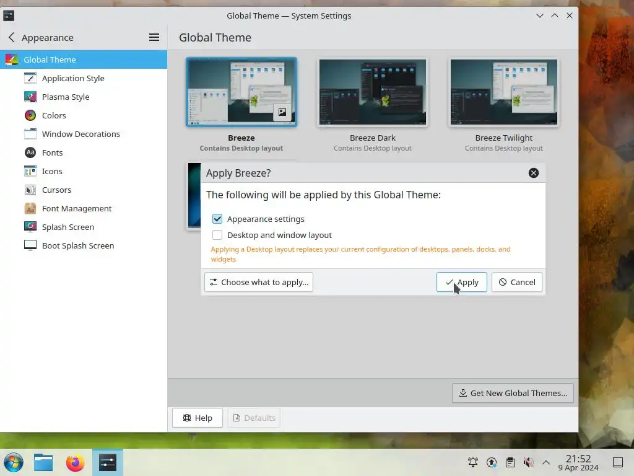Open the Splash Screen icon
The image size is (634, 476).
pyautogui.click(x=30, y=227)
